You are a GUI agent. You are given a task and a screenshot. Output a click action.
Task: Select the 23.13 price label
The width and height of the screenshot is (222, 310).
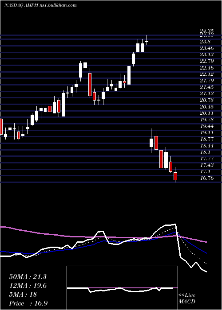[206, 55]
